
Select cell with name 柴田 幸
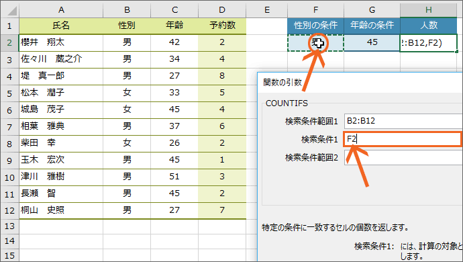61,144
